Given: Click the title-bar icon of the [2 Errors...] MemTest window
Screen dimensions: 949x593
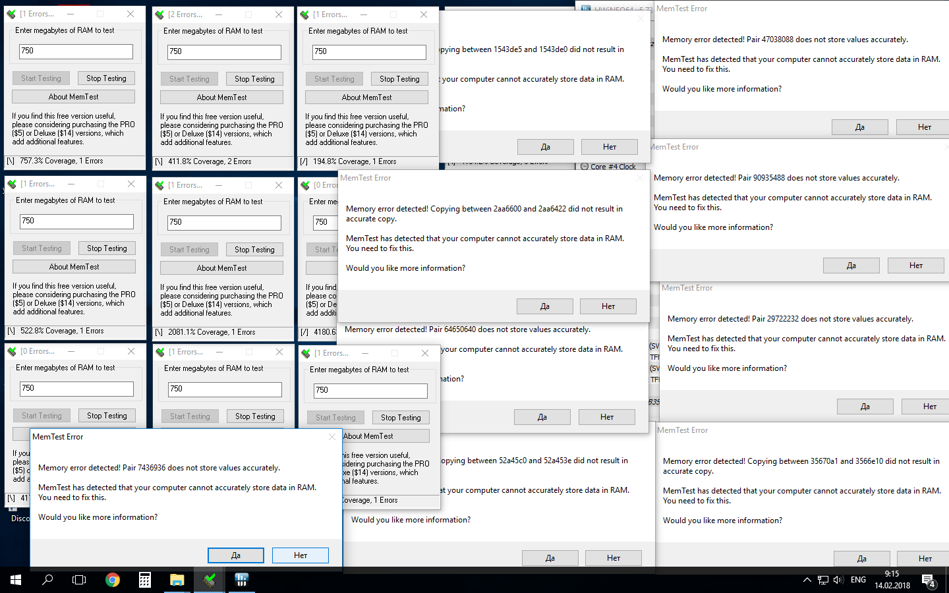Looking at the screenshot, I should click(159, 14).
